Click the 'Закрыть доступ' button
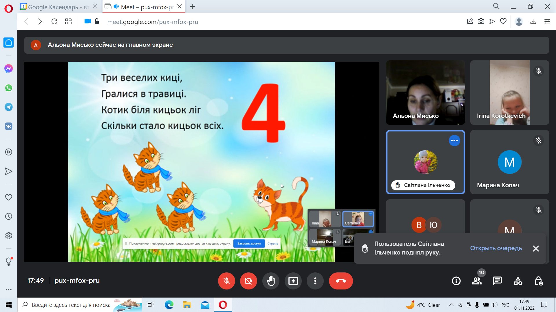The height and width of the screenshot is (312, 556). coord(249,244)
